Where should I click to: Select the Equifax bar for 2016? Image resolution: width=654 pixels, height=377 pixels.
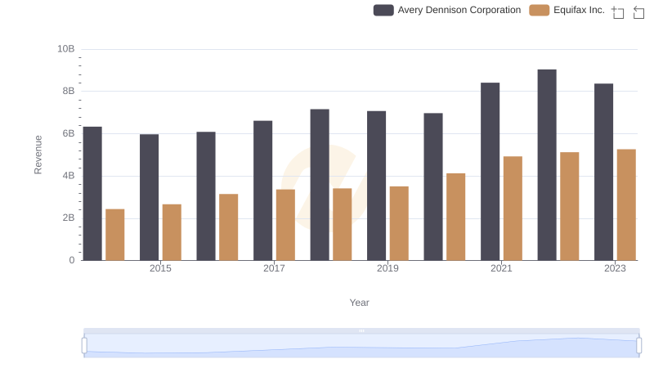(229, 227)
